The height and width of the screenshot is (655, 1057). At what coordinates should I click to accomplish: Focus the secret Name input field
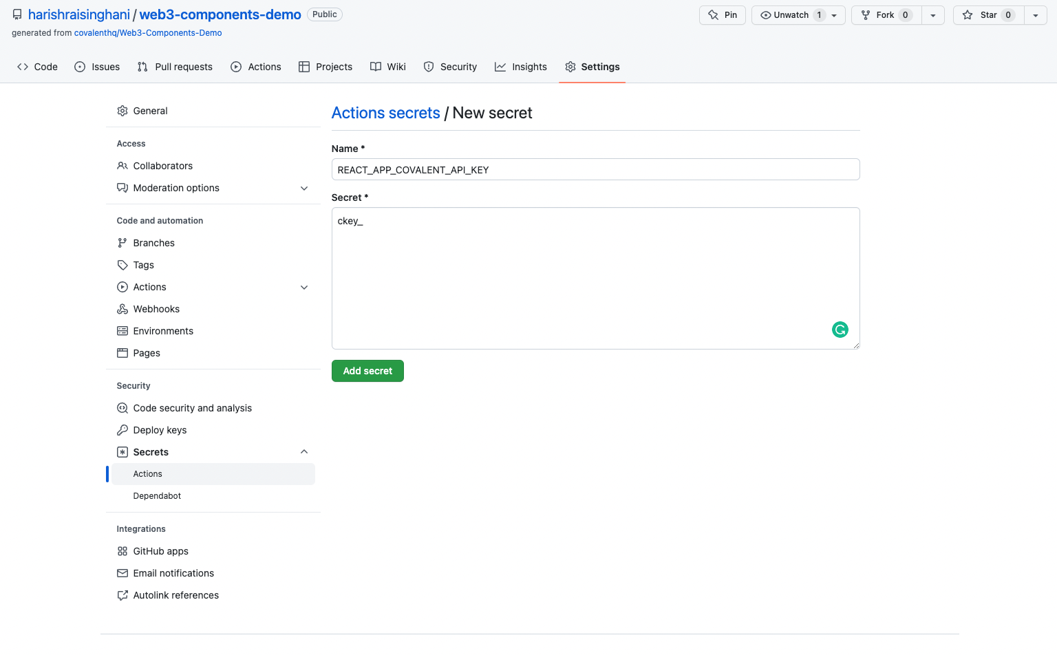pyautogui.click(x=596, y=169)
